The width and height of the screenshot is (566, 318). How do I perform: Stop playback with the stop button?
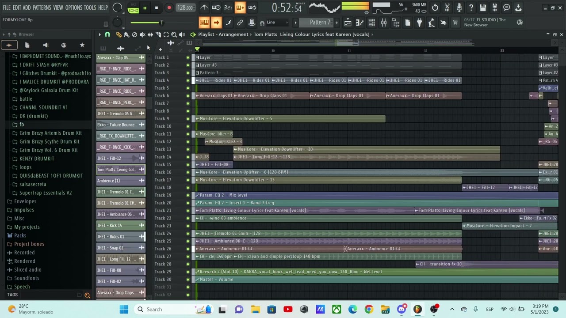pos(157,8)
